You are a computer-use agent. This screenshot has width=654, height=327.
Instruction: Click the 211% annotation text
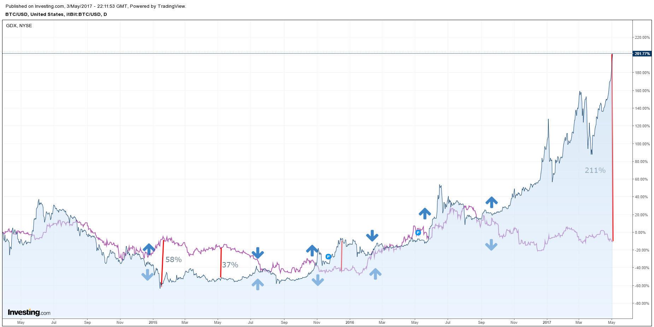point(595,170)
